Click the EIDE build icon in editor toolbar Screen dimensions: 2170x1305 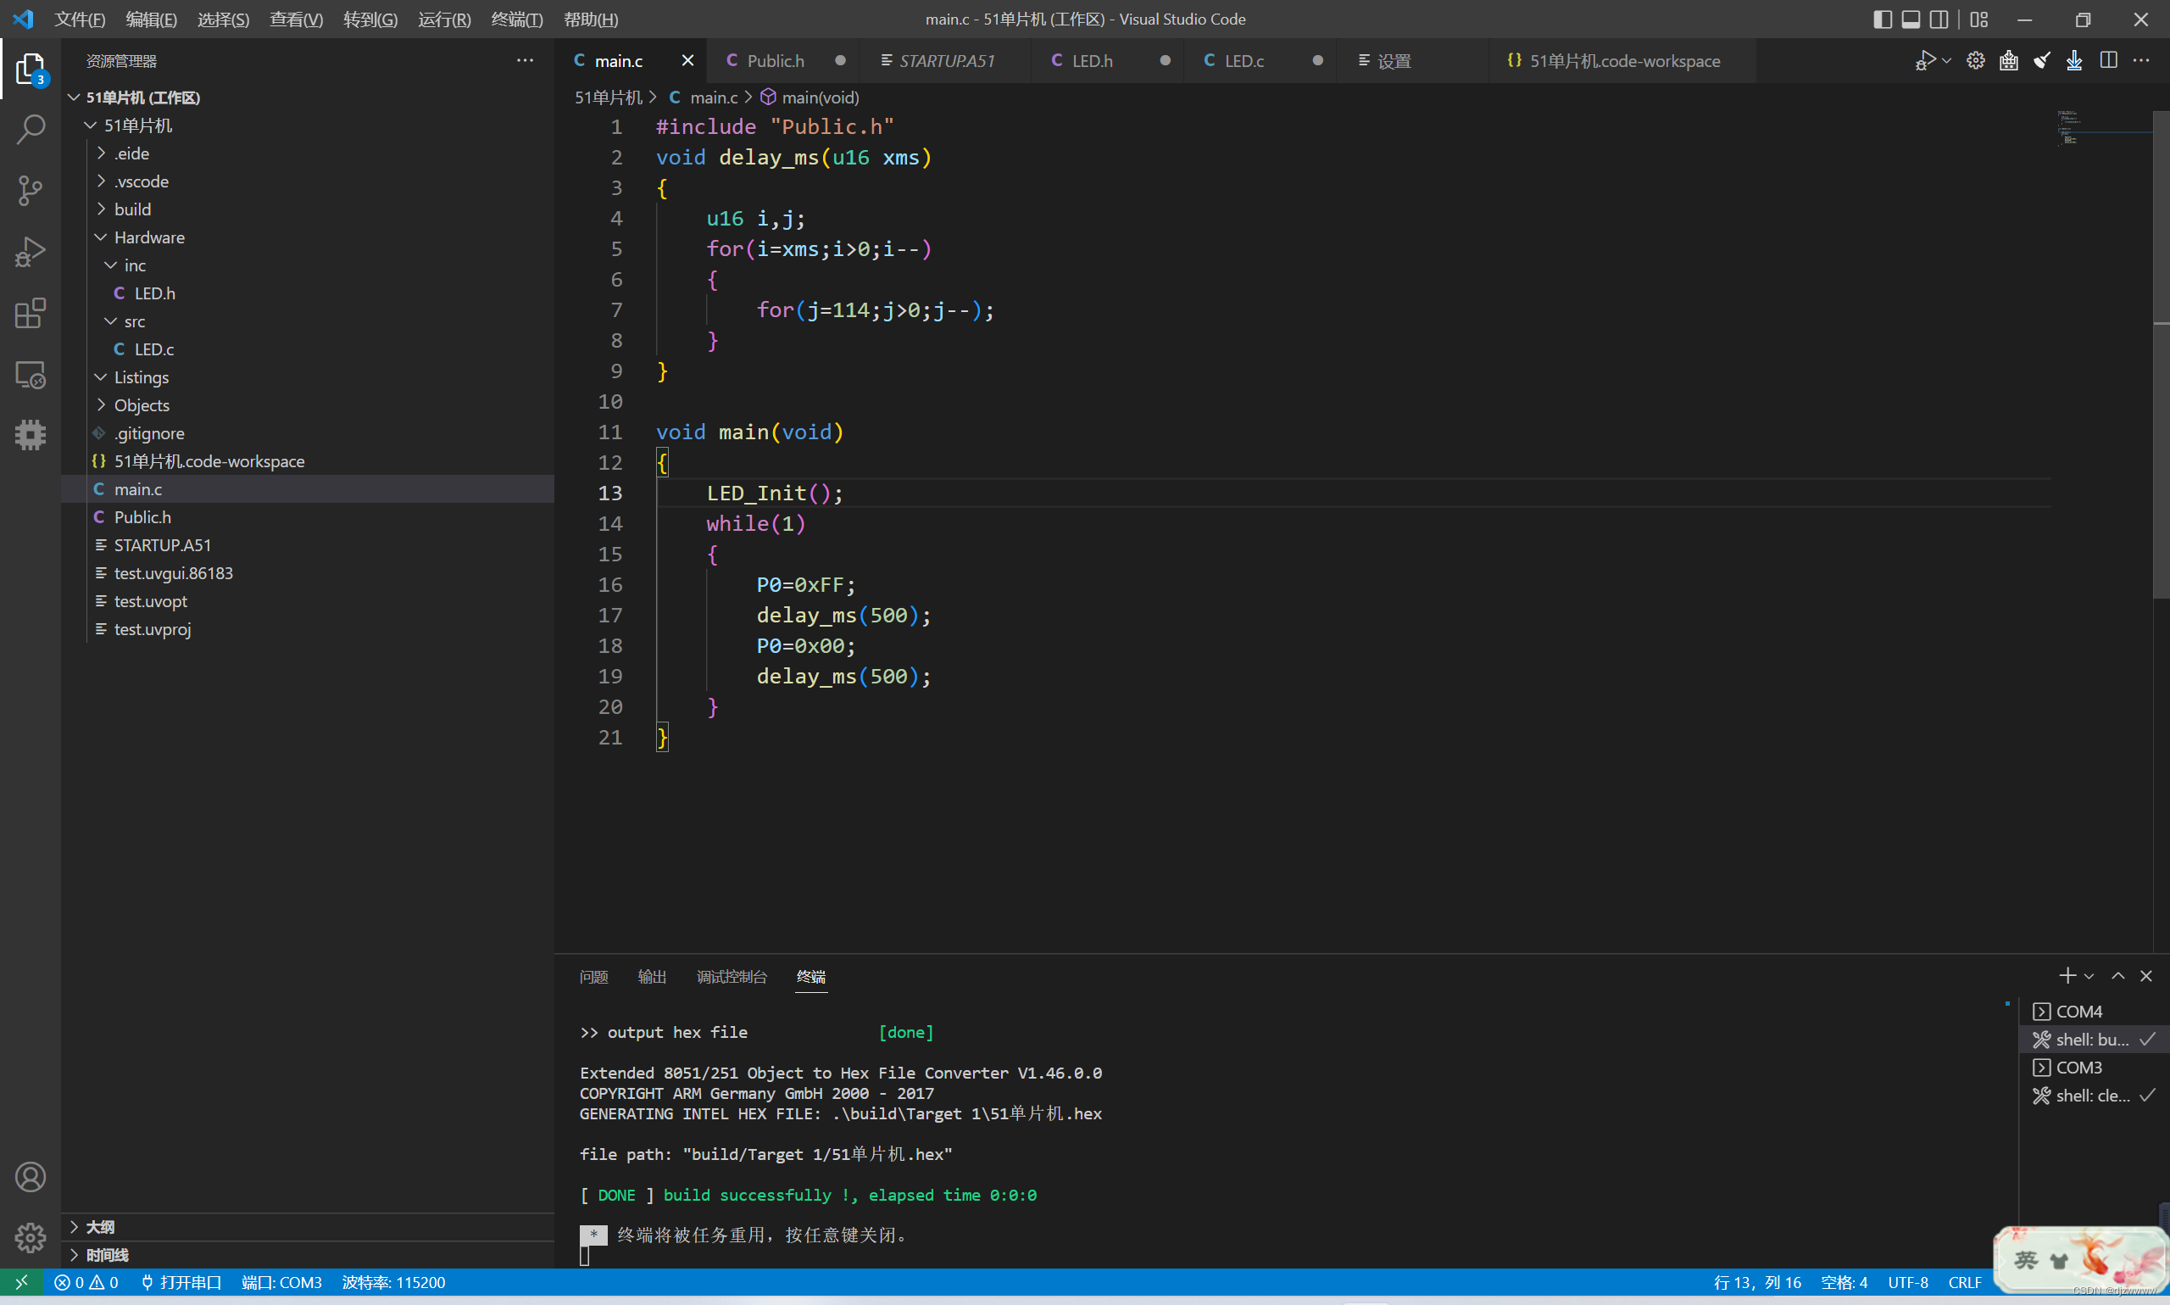(2008, 61)
